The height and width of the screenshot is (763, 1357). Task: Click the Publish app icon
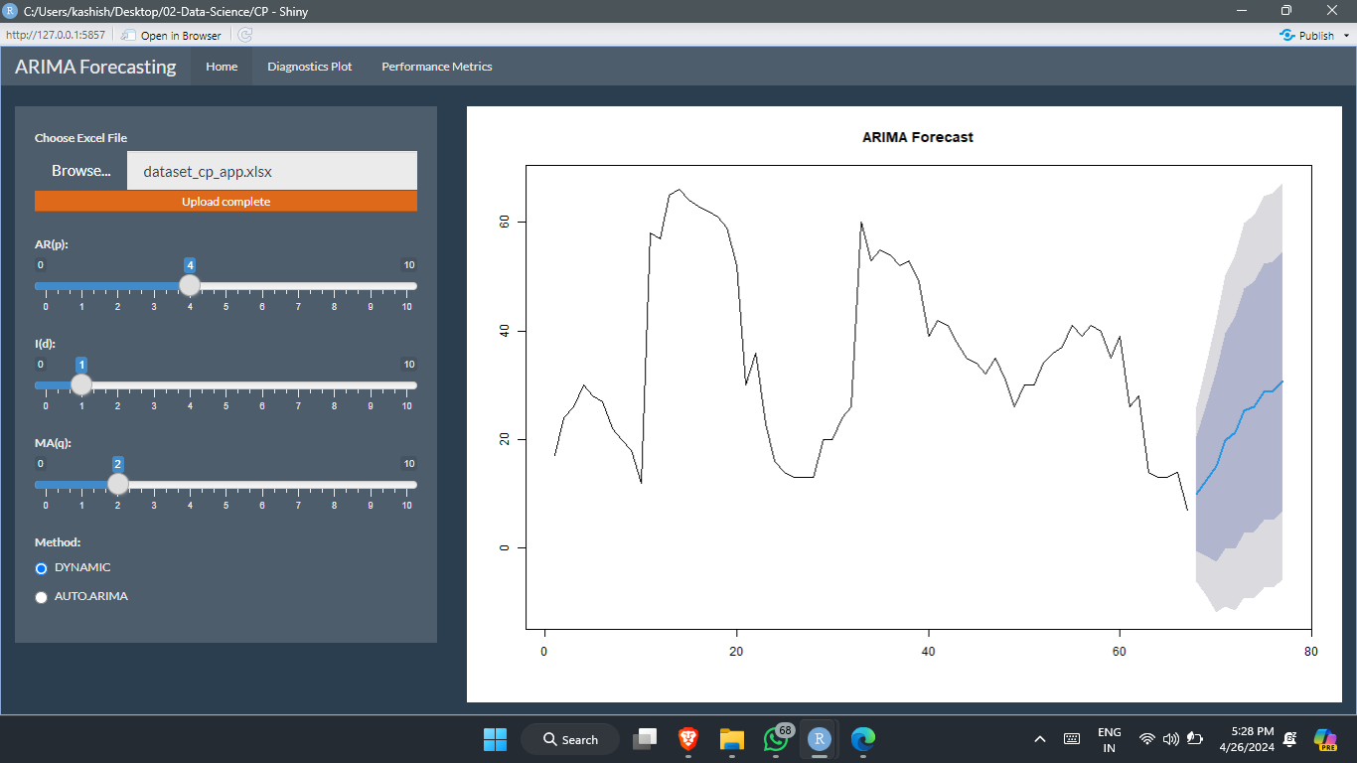coord(1287,35)
